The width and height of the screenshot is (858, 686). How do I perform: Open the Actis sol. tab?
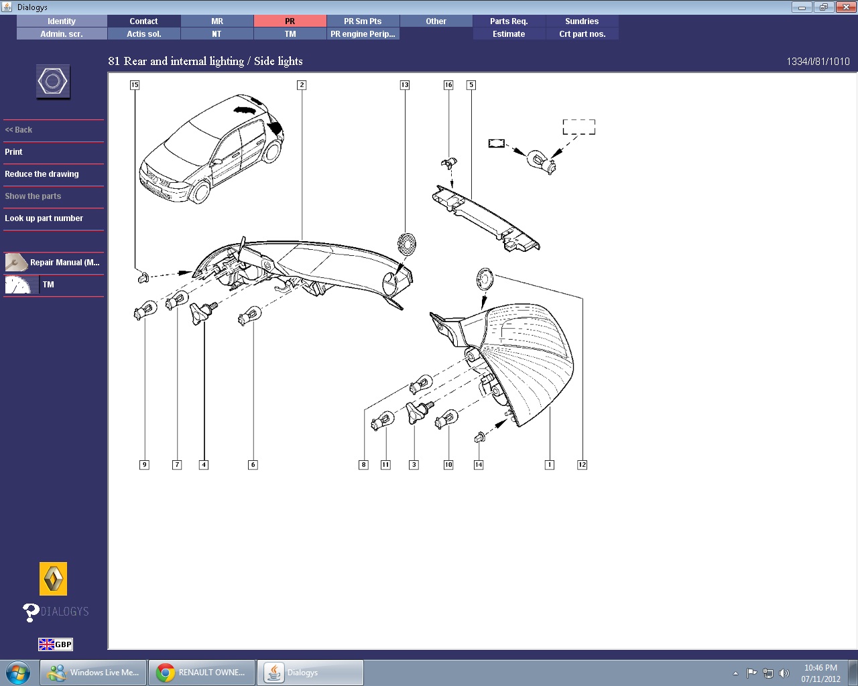coord(144,34)
